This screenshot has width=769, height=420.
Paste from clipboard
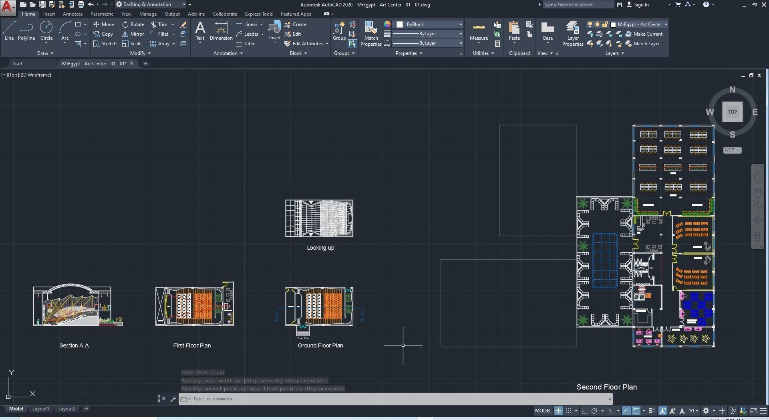[514, 31]
